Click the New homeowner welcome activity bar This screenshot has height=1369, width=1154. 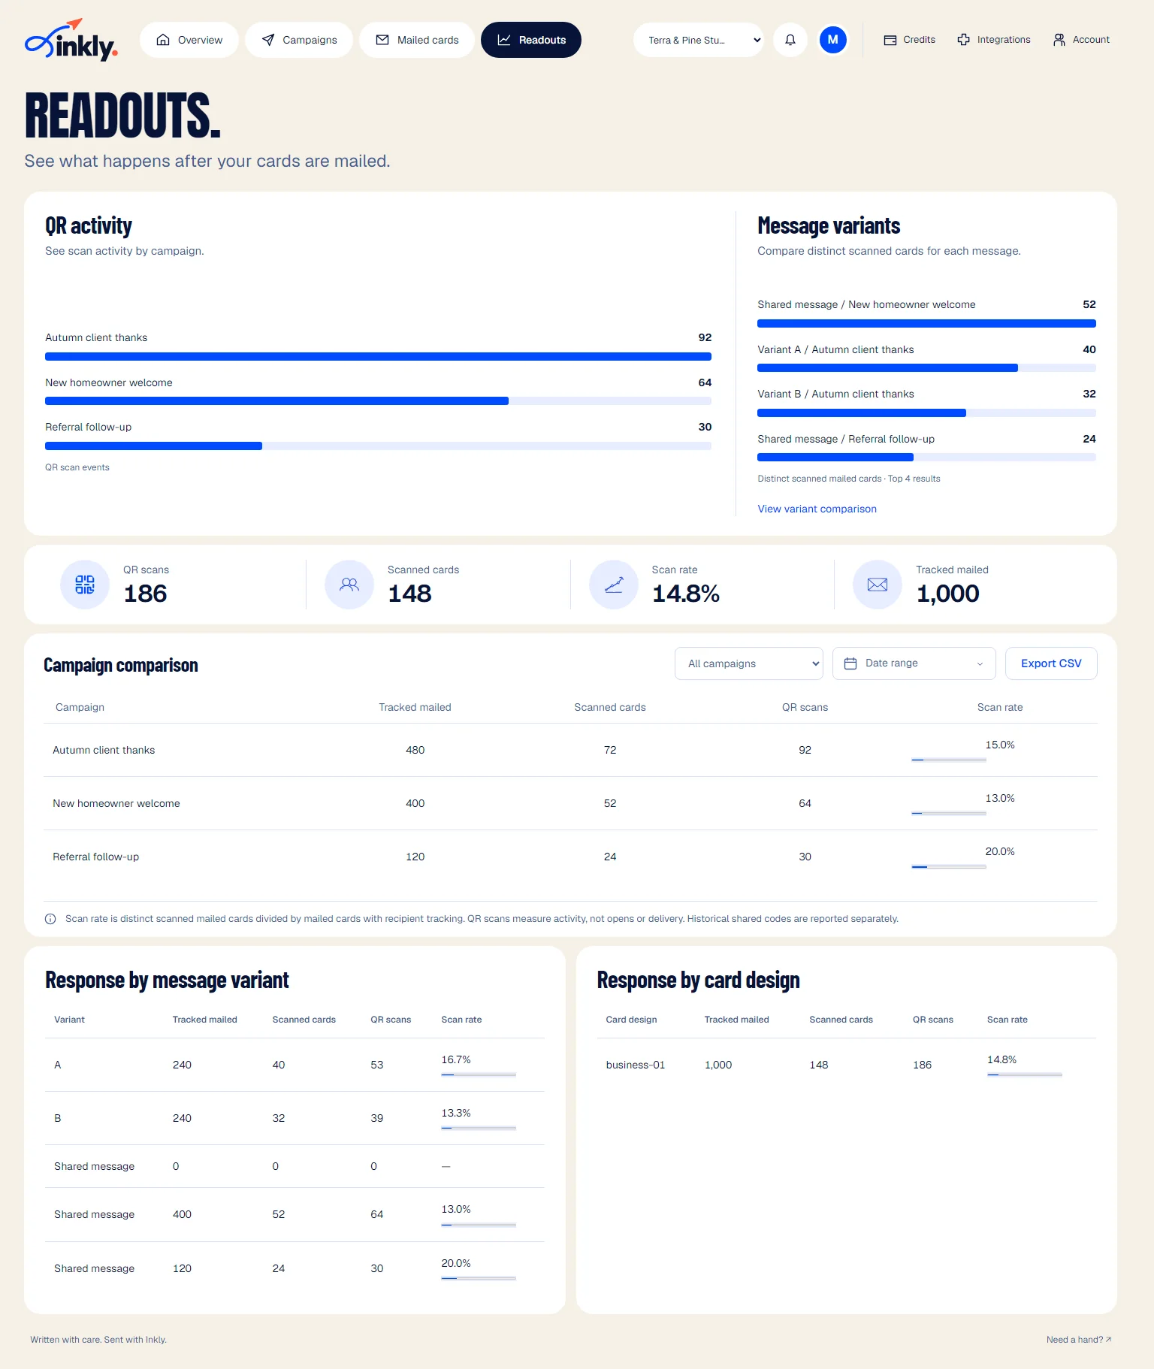pos(378,401)
